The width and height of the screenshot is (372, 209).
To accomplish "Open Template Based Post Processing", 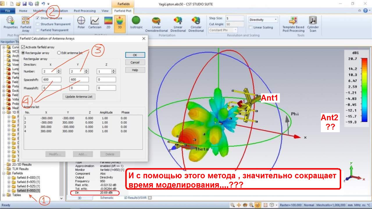I will click(293, 24).
